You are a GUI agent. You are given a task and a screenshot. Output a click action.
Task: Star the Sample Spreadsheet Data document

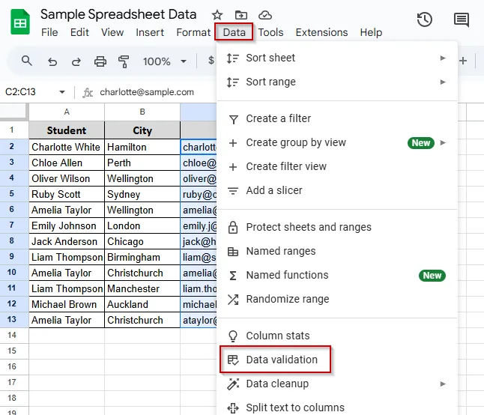point(217,15)
